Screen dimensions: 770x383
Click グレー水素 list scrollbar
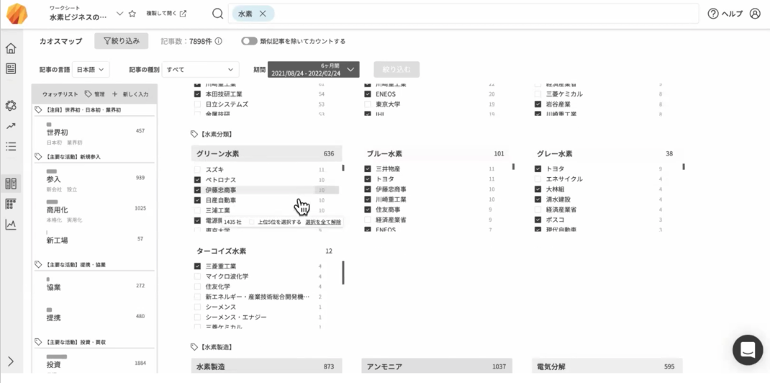point(684,167)
